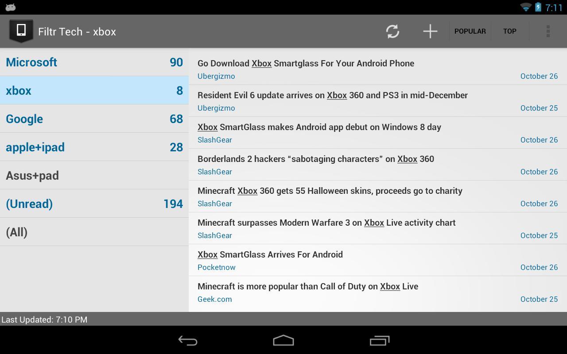Switch to the TOP view
Image resolution: width=567 pixels, height=354 pixels.
pyautogui.click(x=510, y=31)
